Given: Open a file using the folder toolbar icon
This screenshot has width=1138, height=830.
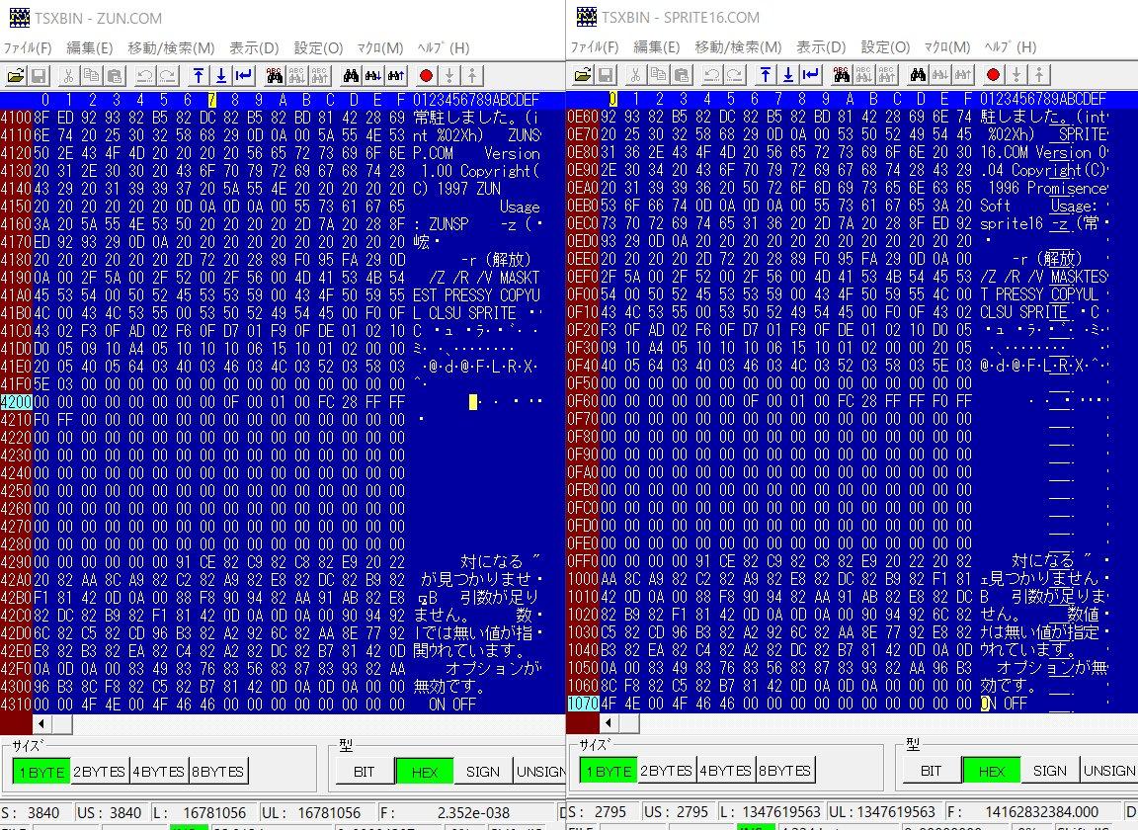Looking at the screenshot, I should click(x=17, y=74).
